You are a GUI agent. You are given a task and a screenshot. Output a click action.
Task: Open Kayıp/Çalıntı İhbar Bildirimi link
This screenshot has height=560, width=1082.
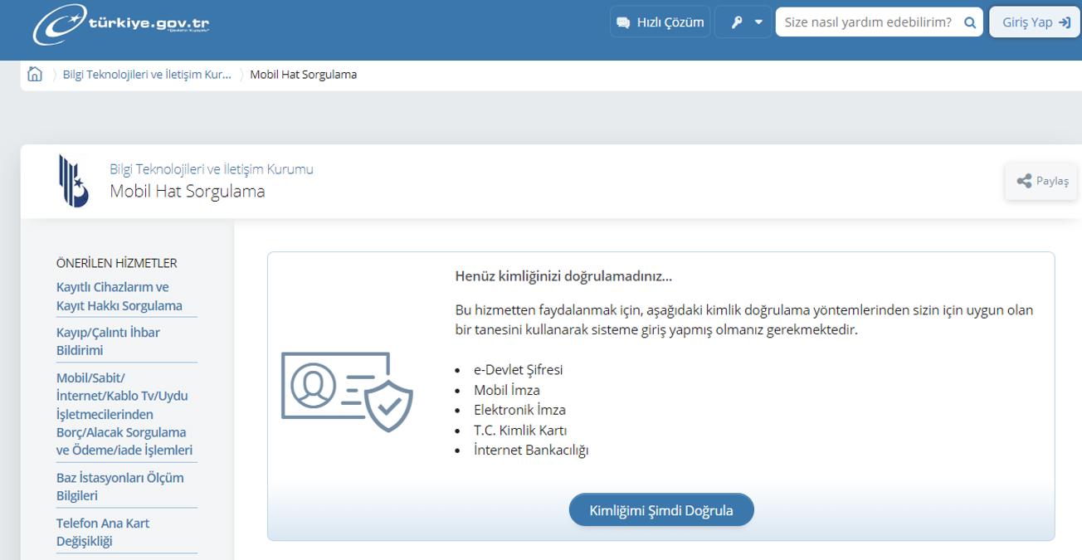(108, 341)
